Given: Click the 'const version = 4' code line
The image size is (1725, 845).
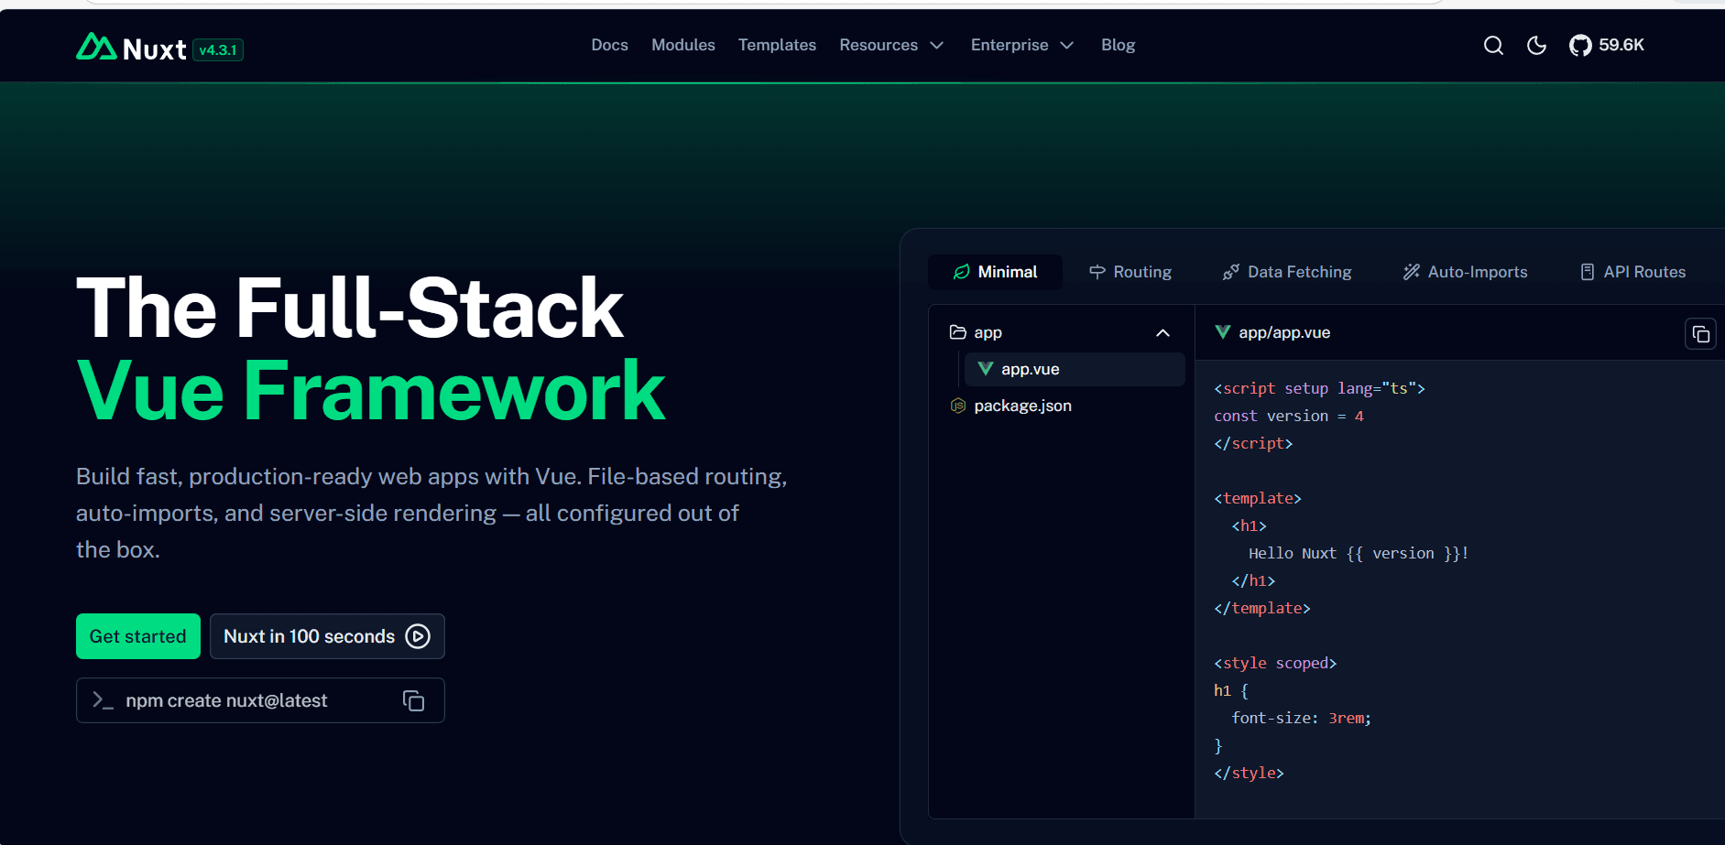Looking at the screenshot, I should 1289,416.
